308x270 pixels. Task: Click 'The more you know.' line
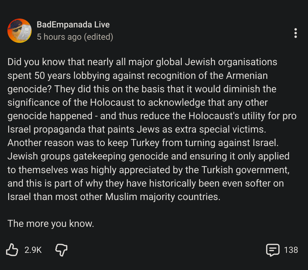pos(51,223)
